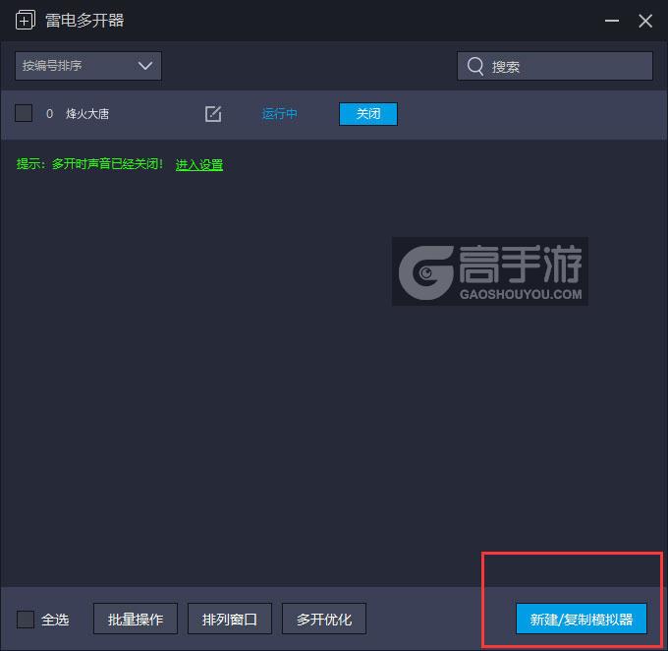668x651 pixels.
Task: Click the 多开优化 button
Action: 324,619
